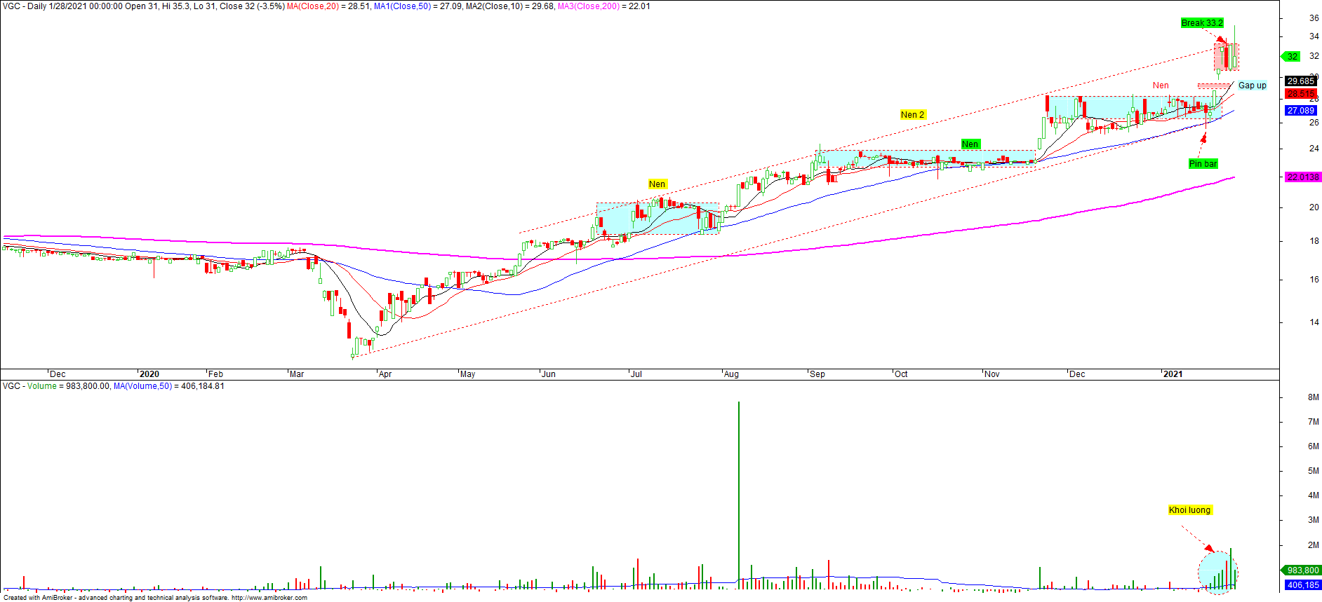1322x602 pixels.
Task: Click the tallest volume spike bar in August
Action: pyautogui.click(x=738, y=491)
